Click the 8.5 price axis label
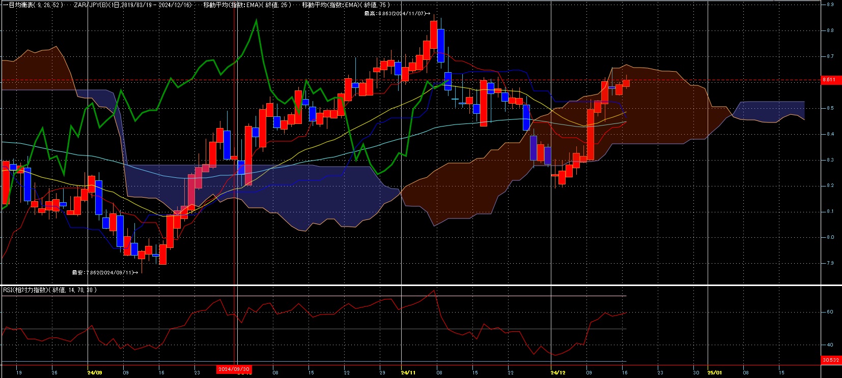The height and width of the screenshot is (378, 842). pyautogui.click(x=830, y=108)
